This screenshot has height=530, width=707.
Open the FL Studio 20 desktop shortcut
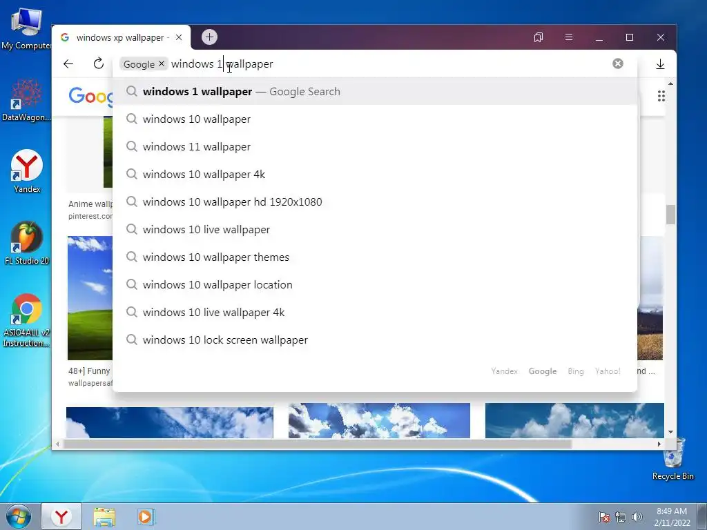tap(27, 243)
